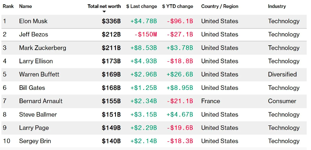The width and height of the screenshot is (311, 150).
Task: Click the Country / Region column header
Action: 220,6
